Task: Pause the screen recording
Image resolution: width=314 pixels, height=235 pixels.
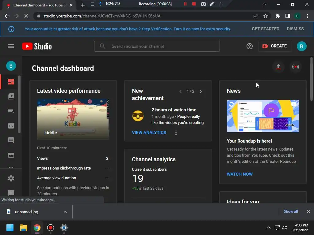Action: pos(185,4)
